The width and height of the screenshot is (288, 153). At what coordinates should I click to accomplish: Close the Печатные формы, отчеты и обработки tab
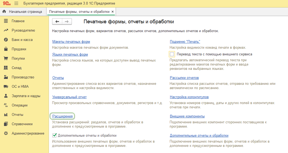click(x=112, y=12)
